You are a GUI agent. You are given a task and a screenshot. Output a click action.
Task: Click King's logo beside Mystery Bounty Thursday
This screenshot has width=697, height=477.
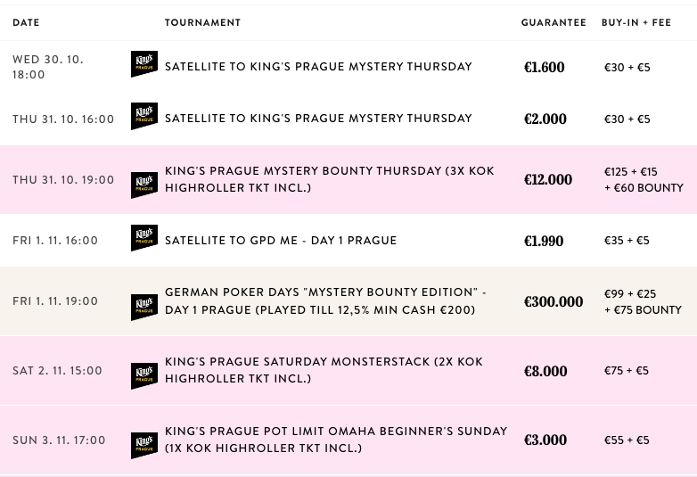[144, 185]
